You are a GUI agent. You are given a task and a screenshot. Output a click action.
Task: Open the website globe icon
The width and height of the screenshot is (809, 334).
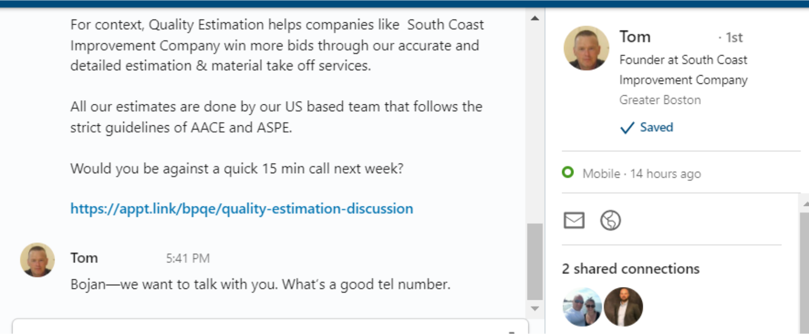pyautogui.click(x=611, y=221)
